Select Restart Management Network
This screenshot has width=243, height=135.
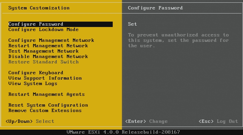(x=48, y=46)
